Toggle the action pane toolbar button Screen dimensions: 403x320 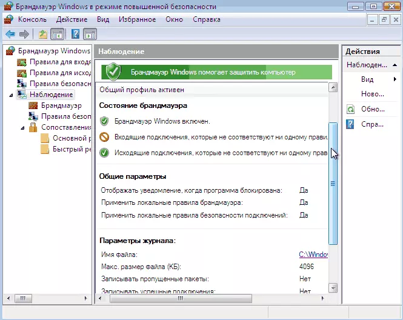coord(90,34)
